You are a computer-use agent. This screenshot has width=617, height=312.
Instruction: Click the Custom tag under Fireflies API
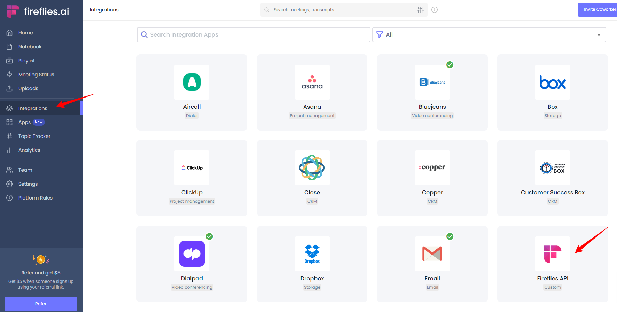pos(553,287)
